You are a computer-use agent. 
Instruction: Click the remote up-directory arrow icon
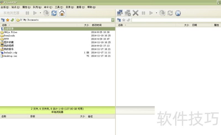(x=128, y=20)
